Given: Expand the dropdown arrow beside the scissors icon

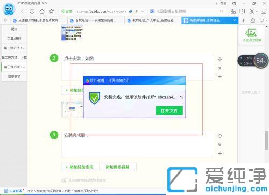Looking at the screenshot, I should pos(257,11).
